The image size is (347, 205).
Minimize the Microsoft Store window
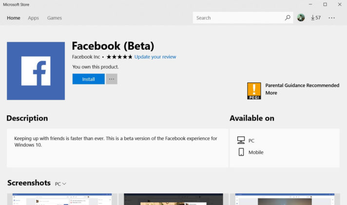coord(310,4)
